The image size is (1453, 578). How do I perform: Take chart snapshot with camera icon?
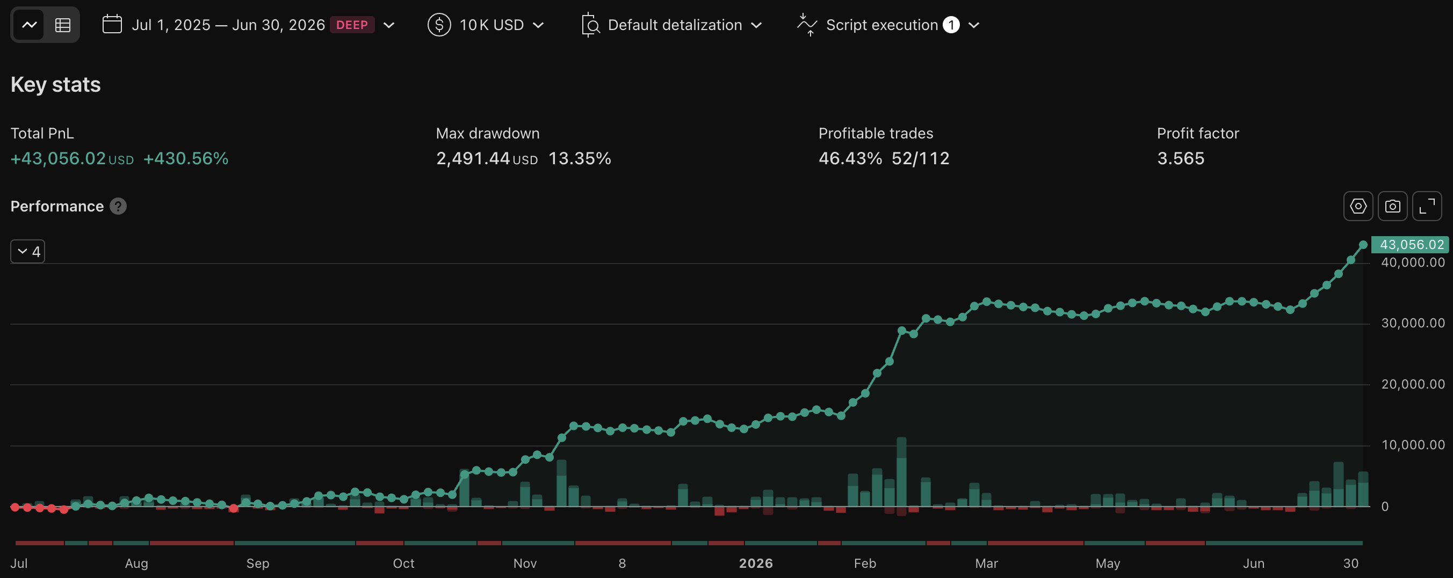[x=1393, y=206]
